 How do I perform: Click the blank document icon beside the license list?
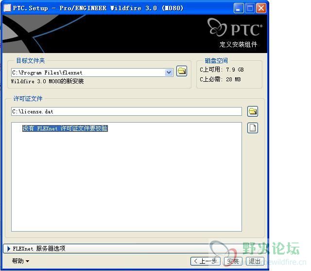click(253, 128)
